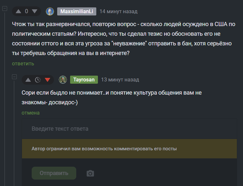This screenshot has height=186, width=243.
Task: Downvote MaxsimilianLi's comment
Action: [x=35, y=11]
